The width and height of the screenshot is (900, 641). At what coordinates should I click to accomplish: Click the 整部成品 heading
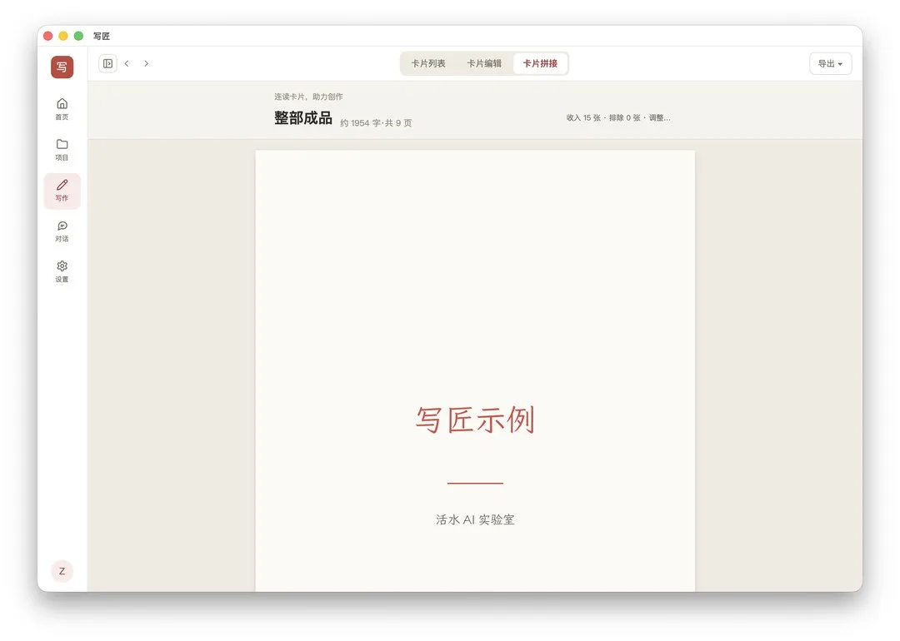pyautogui.click(x=303, y=118)
